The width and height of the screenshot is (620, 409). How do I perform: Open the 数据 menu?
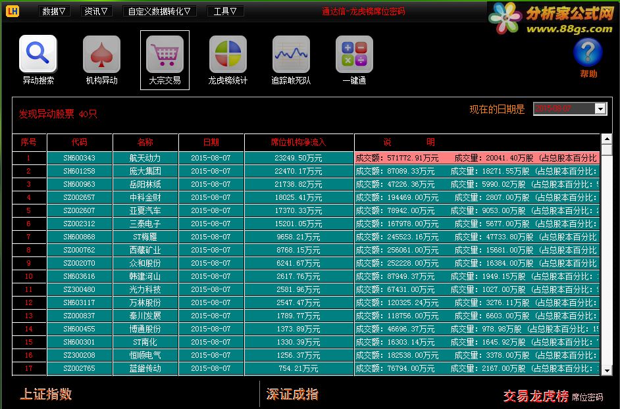(54, 11)
